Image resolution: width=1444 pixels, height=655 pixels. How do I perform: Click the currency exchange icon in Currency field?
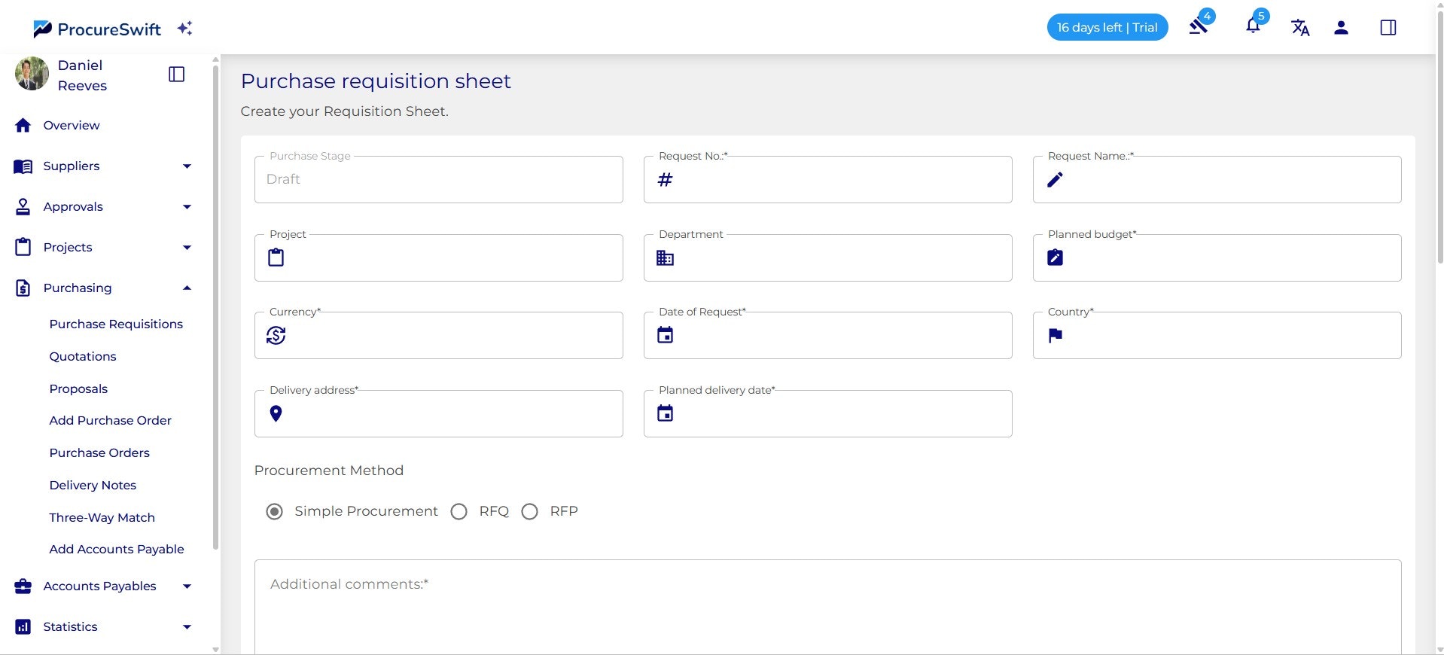click(x=276, y=335)
